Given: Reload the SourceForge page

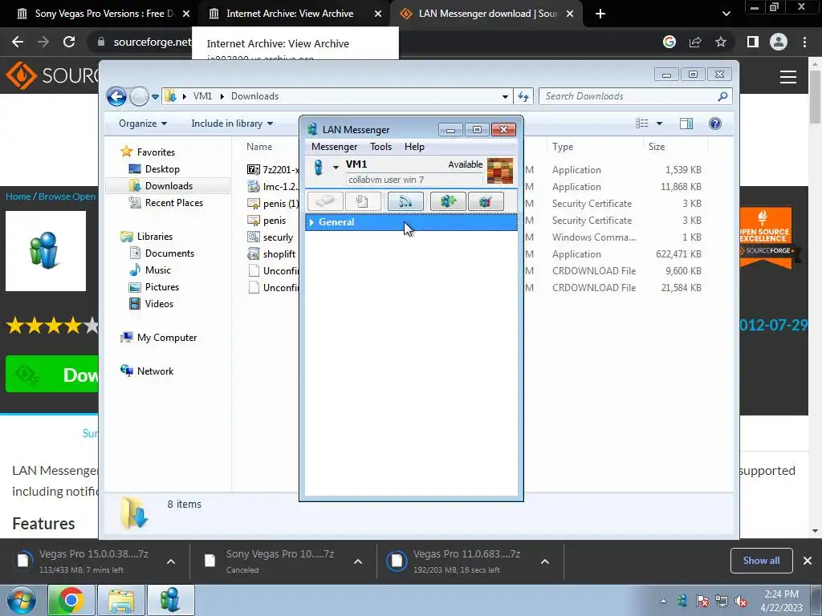Looking at the screenshot, I should pyautogui.click(x=69, y=42).
